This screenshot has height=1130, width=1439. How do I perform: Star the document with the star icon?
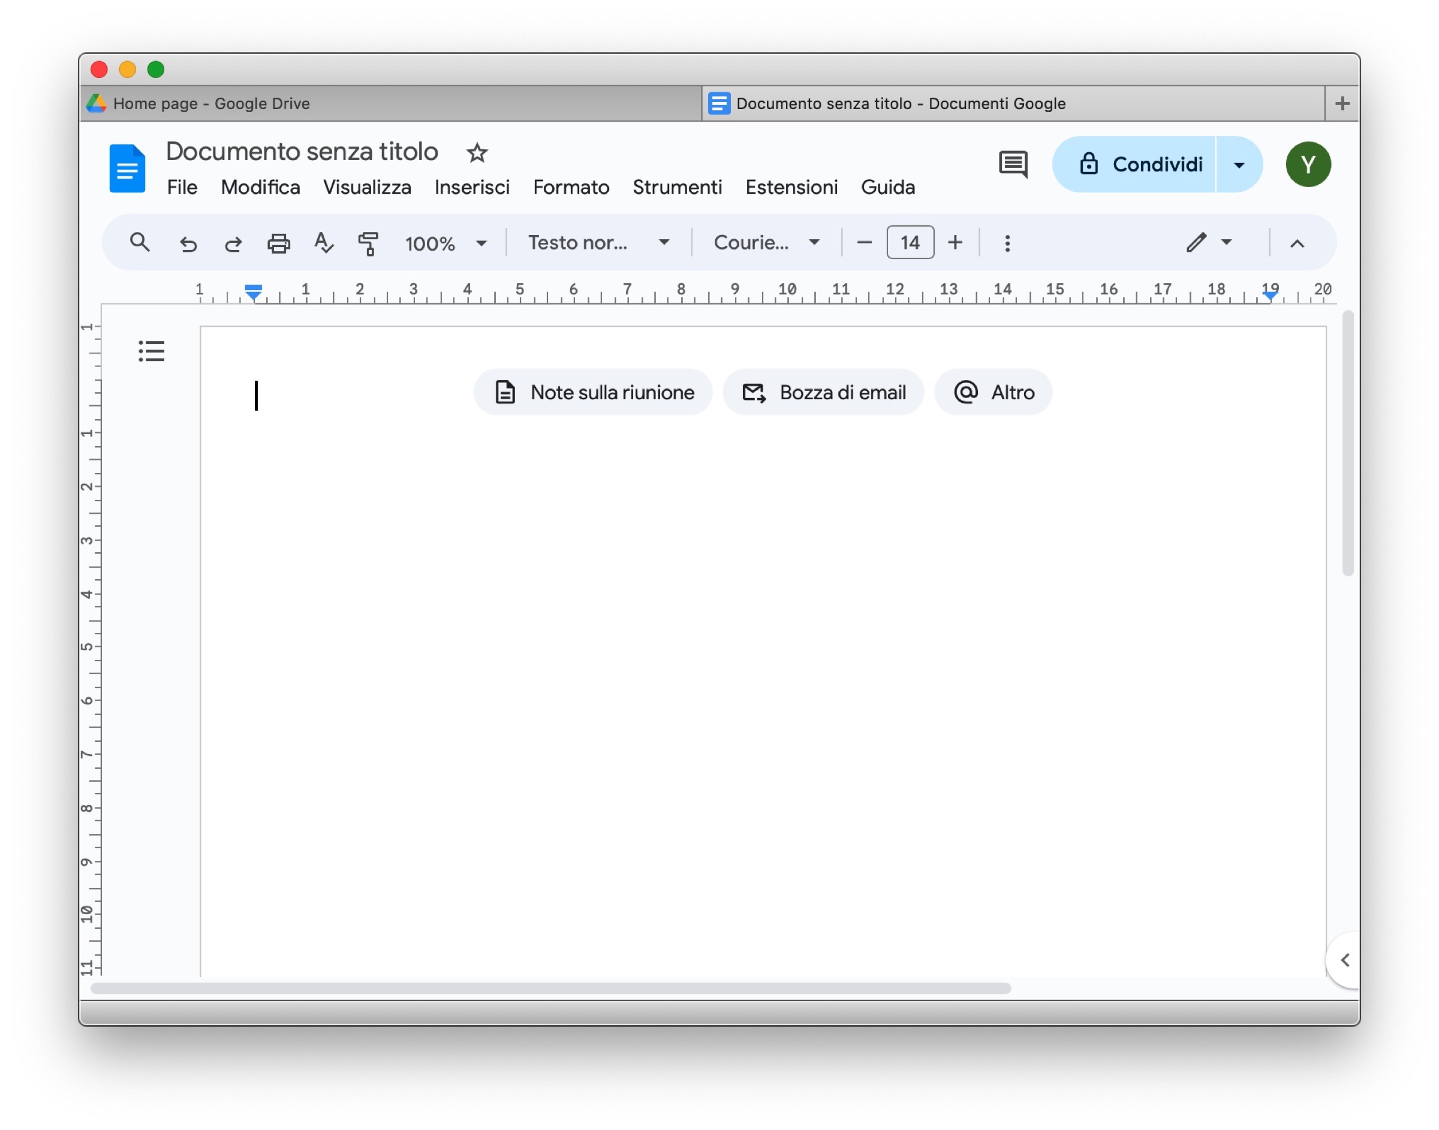477,153
